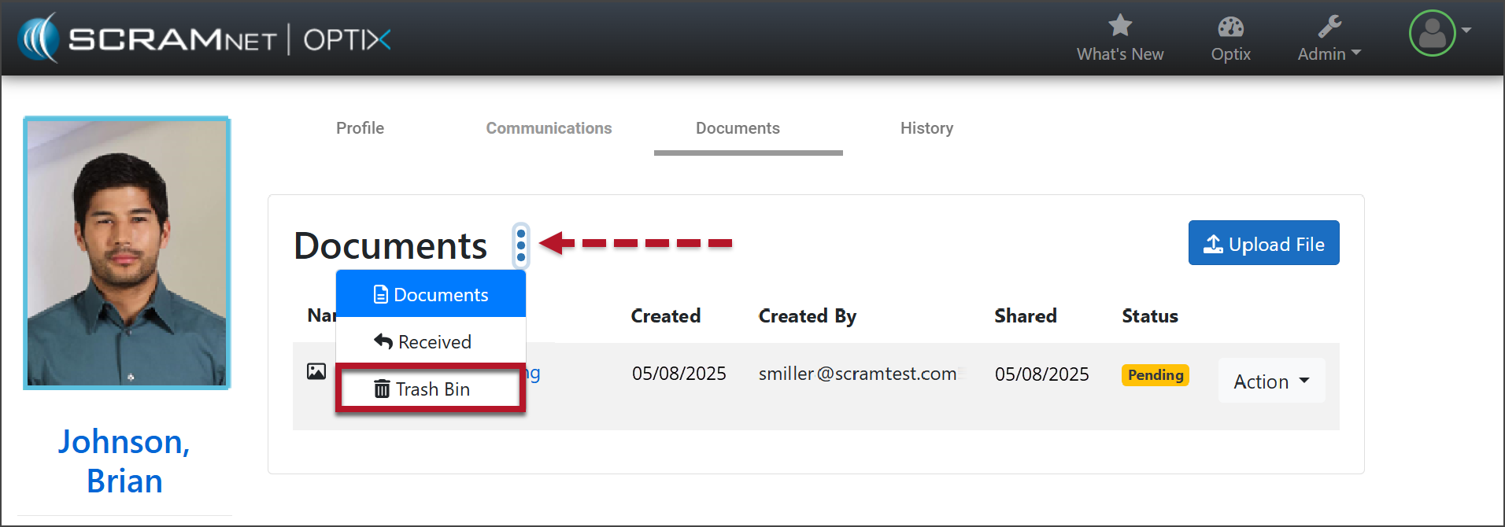Screen dimensions: 1505x527
Task: Click the three-dot Documents menu icon
Action: pos(520,245)
